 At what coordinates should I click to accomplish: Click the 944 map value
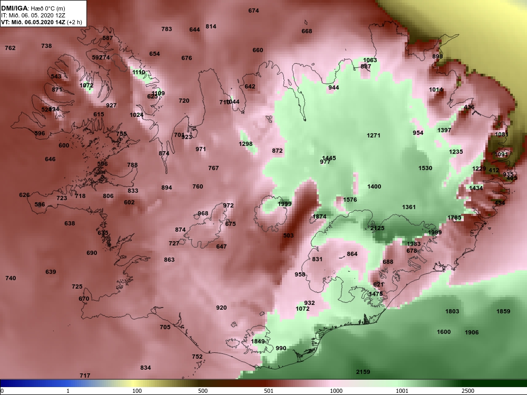coord(334,87)
